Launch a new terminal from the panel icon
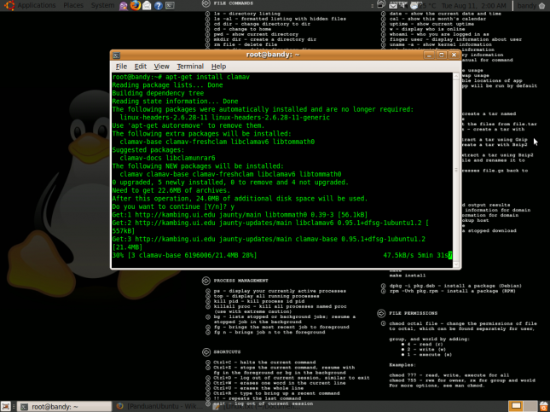550x412 pixels. click(x=170, y=6)
